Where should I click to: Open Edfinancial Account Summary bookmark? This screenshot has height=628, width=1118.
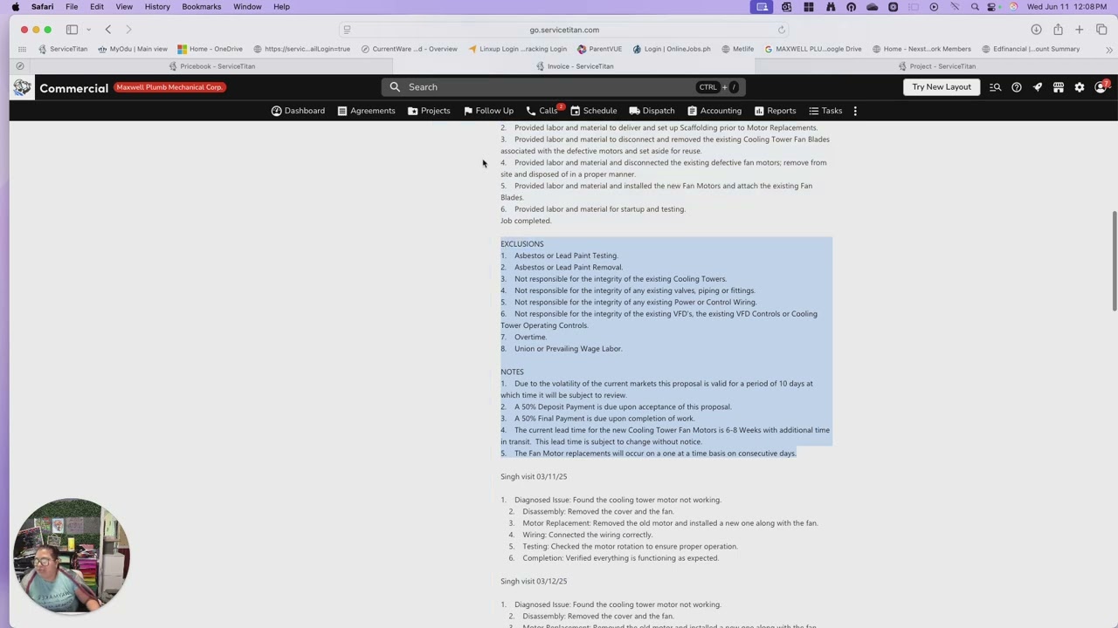1032,49
